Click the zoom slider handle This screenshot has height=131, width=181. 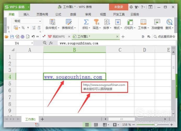(x=156, y=125)
